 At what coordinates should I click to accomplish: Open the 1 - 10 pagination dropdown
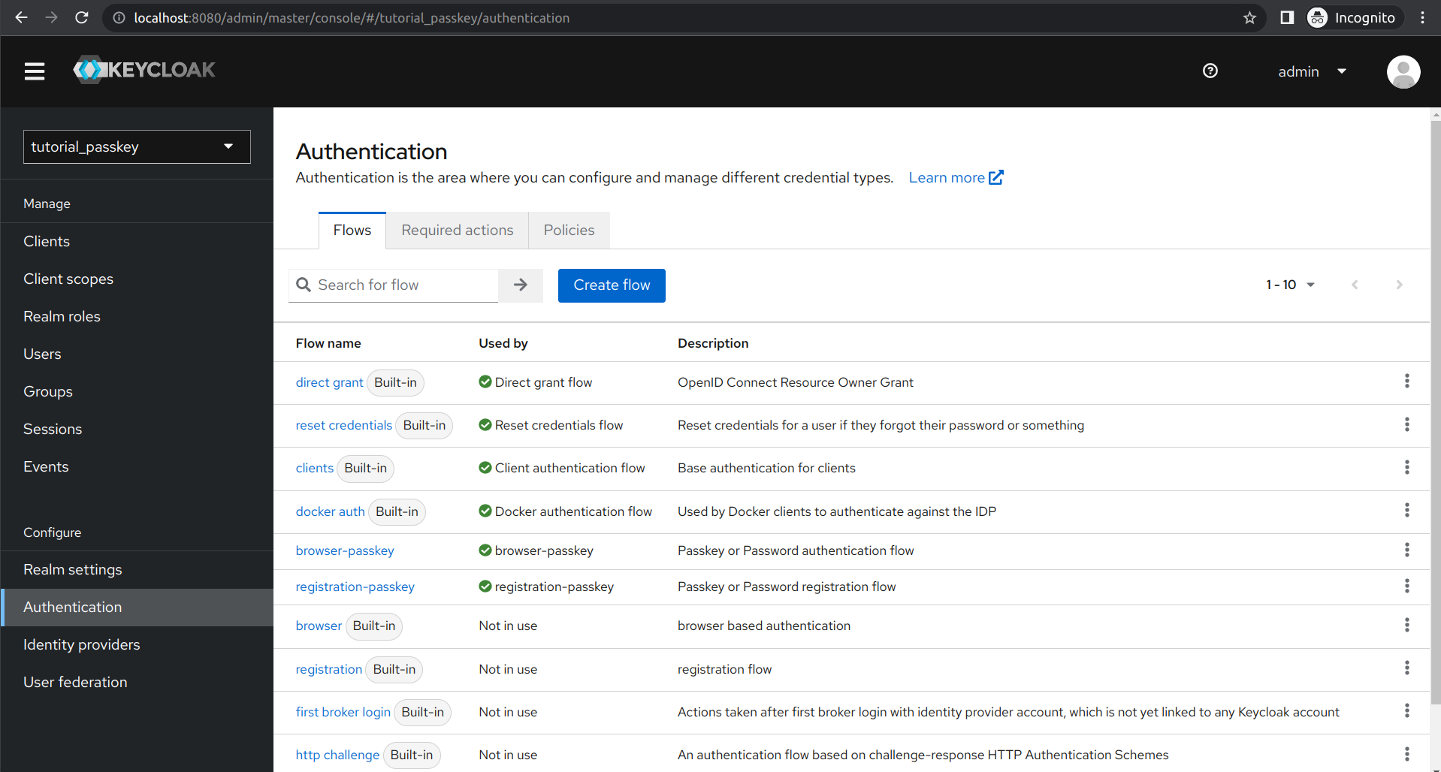click(1290, 285)
